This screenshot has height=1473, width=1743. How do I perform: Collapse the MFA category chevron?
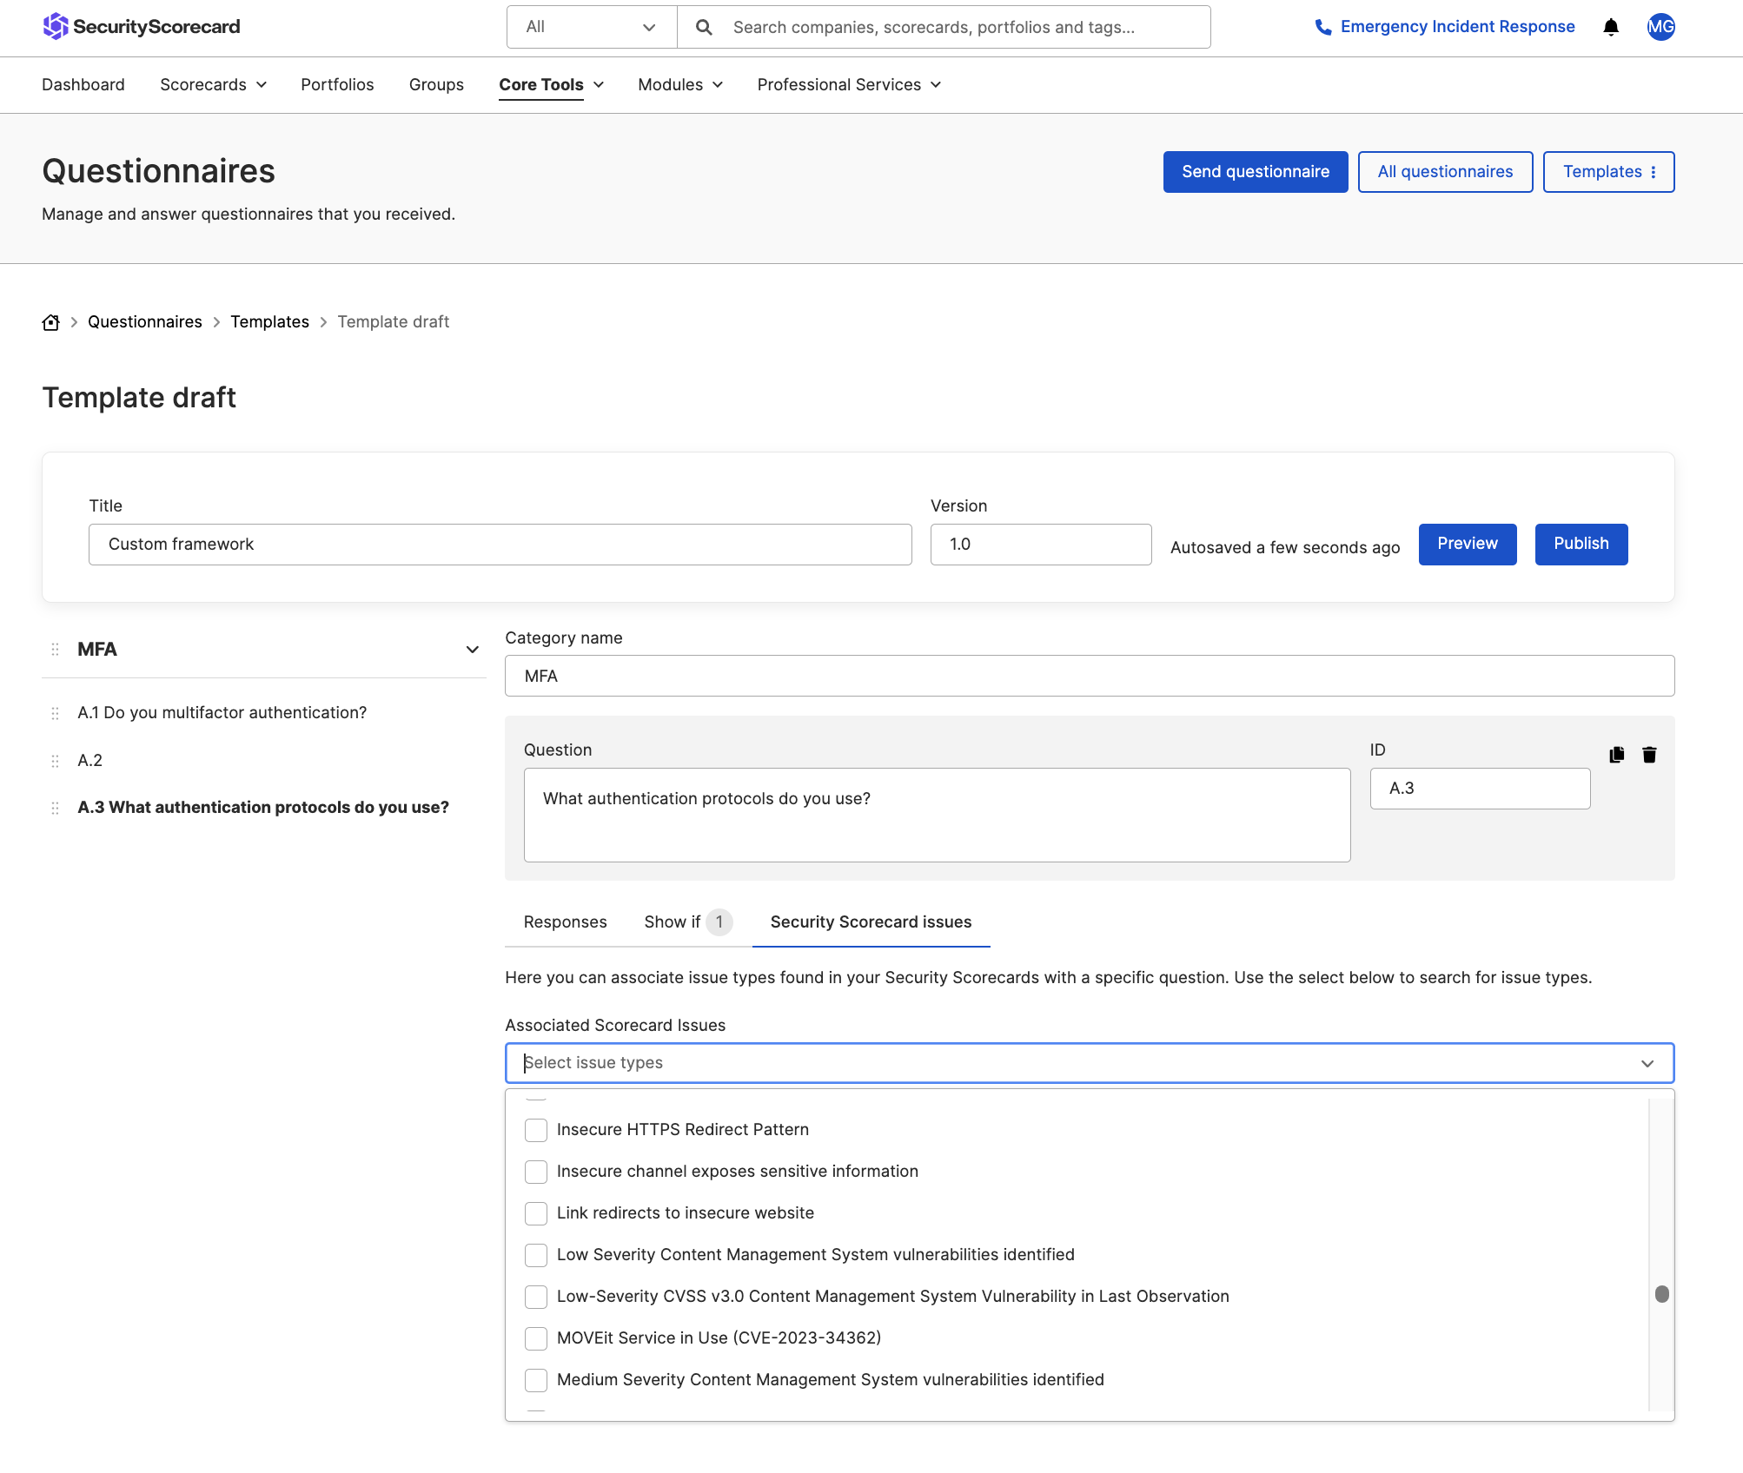pos(472,650)
